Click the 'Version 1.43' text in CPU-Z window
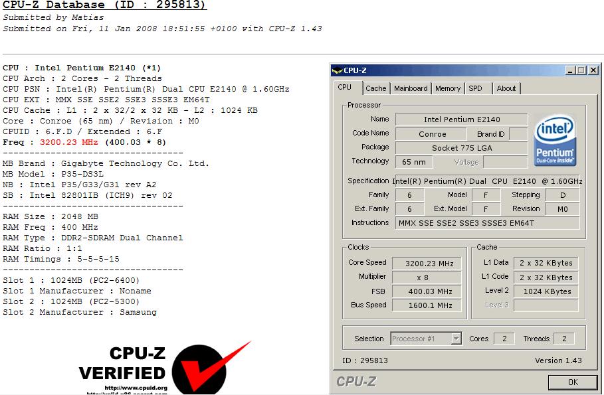604x395 pixels. pos(558,360)
